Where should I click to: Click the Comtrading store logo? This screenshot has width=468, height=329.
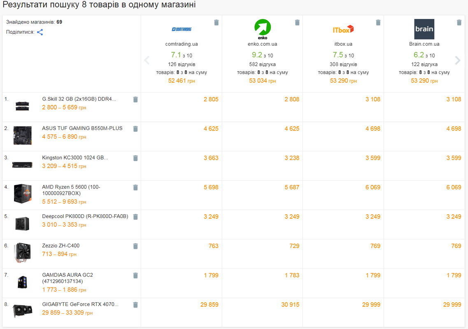pos(182,29)
